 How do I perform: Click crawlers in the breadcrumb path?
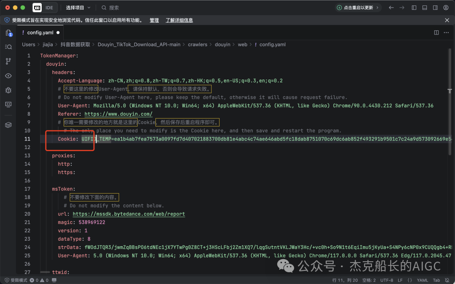coord(198,44)
